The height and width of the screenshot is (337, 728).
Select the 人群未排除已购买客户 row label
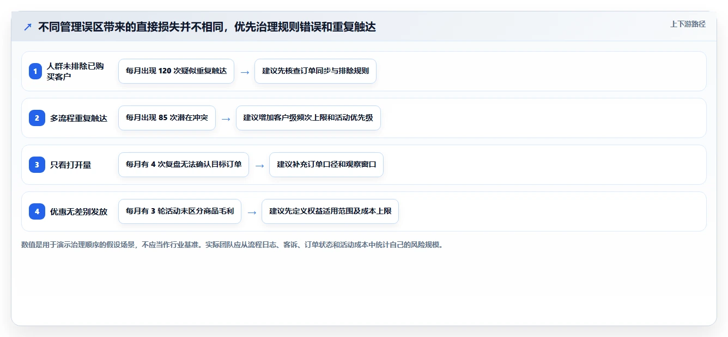75,71
